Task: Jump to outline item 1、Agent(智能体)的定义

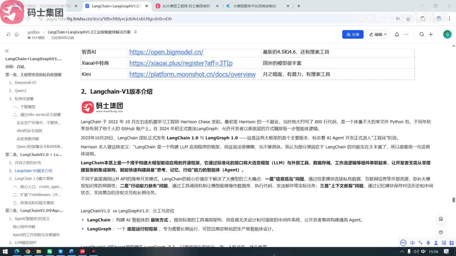Action: tap(30, 219)
